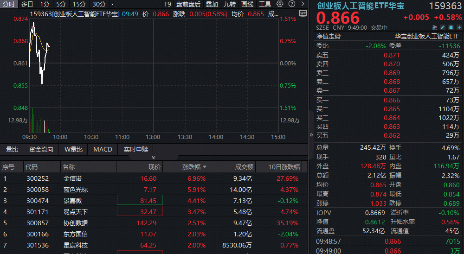
Task: Sort table by 名称 column header
Action: point(69,167)
